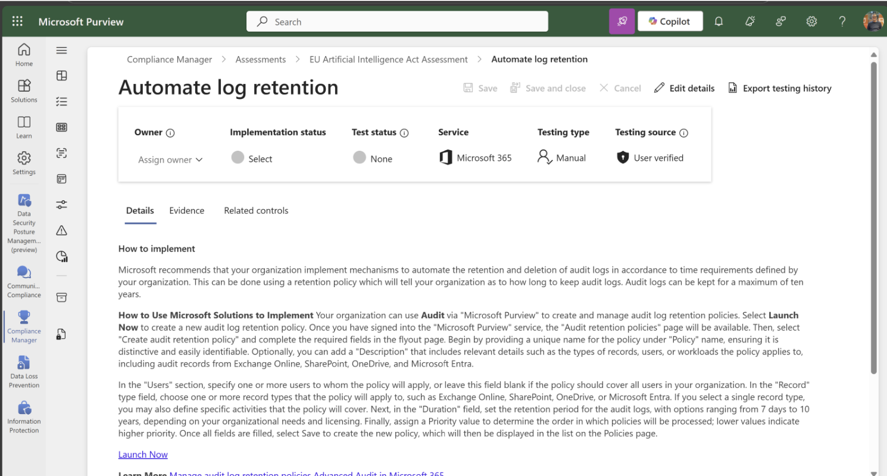The width and height of the screenshot is (887, 476).
Task: Click the User verified testing source value
Action: point(650,158)
